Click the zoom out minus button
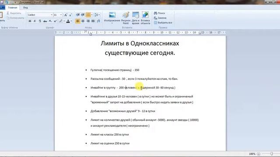The width and height of the screenshot is (280, 157). pyautogui.click(x=259, y=154)
